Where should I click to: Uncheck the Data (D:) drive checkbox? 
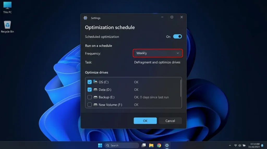coord(90,90)
